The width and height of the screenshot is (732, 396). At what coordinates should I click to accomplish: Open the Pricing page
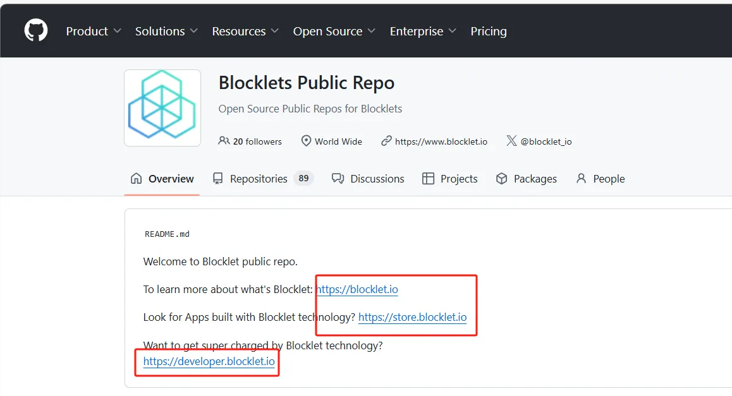tap(488, 31)
